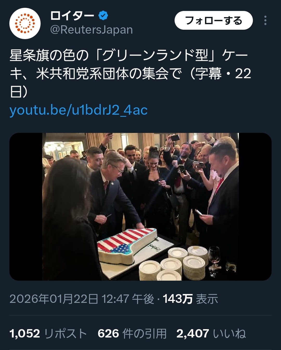Image resolution: width=281 pixels, height=350 pixels.
Task: Show the 2,407 いいね likes
Action: coord(211,334)
